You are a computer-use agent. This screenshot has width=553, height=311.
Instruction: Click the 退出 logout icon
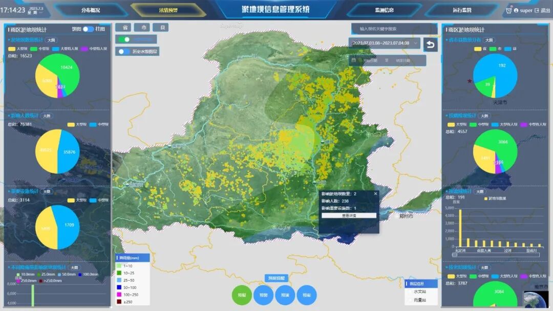537,10
